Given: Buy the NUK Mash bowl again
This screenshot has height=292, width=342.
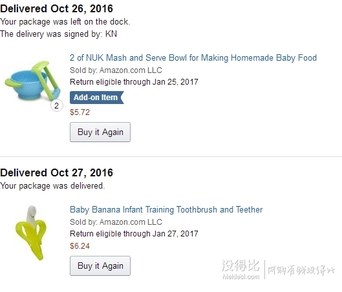Looking at the screenshot, I should coord(100,132).
